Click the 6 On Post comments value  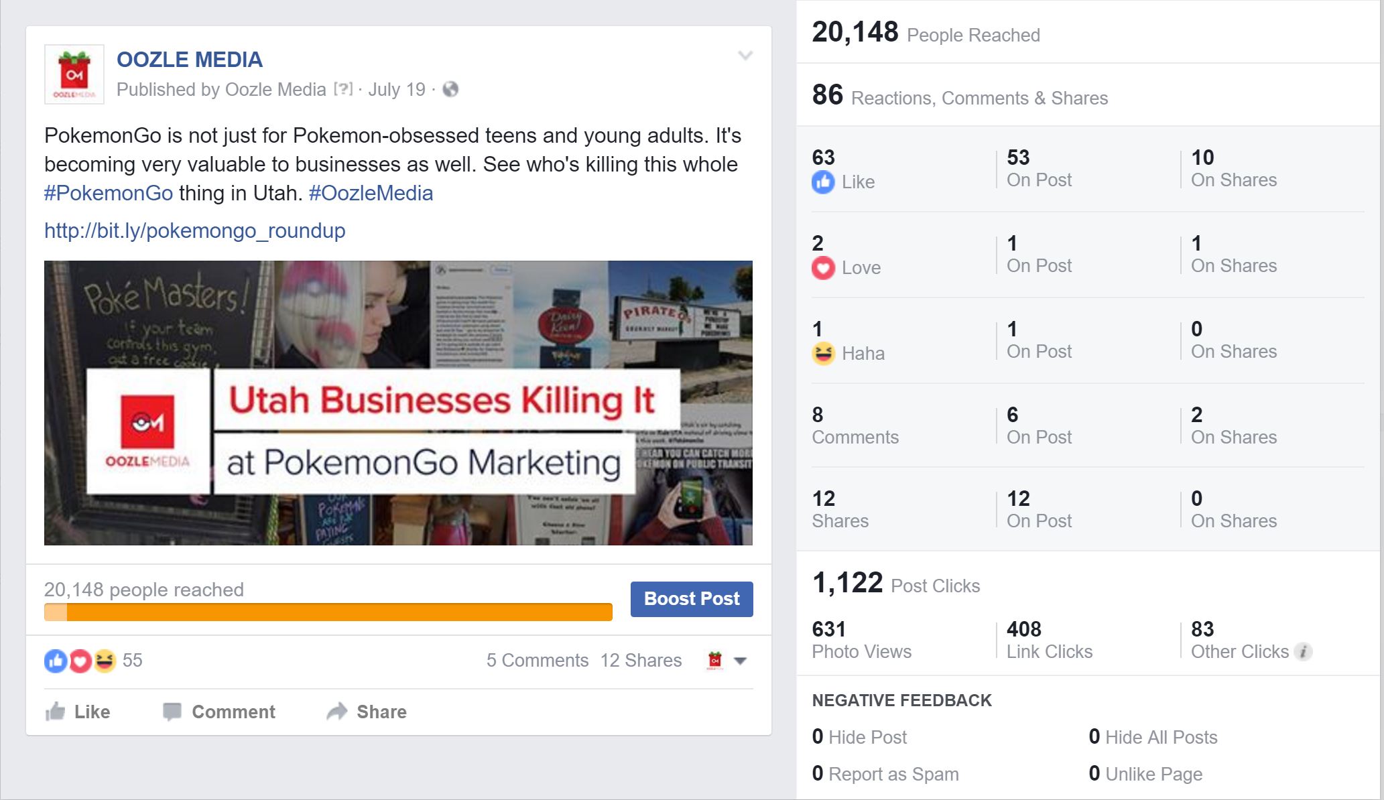click(1039, 425)
